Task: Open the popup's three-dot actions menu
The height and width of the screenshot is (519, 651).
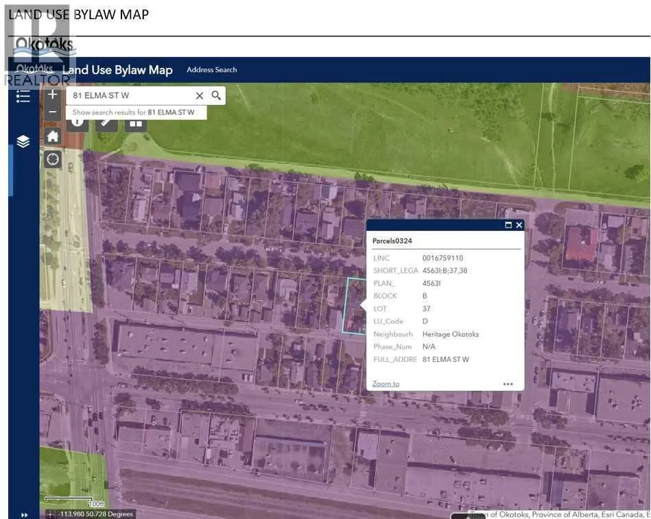Action: click(x=508, y=384)
